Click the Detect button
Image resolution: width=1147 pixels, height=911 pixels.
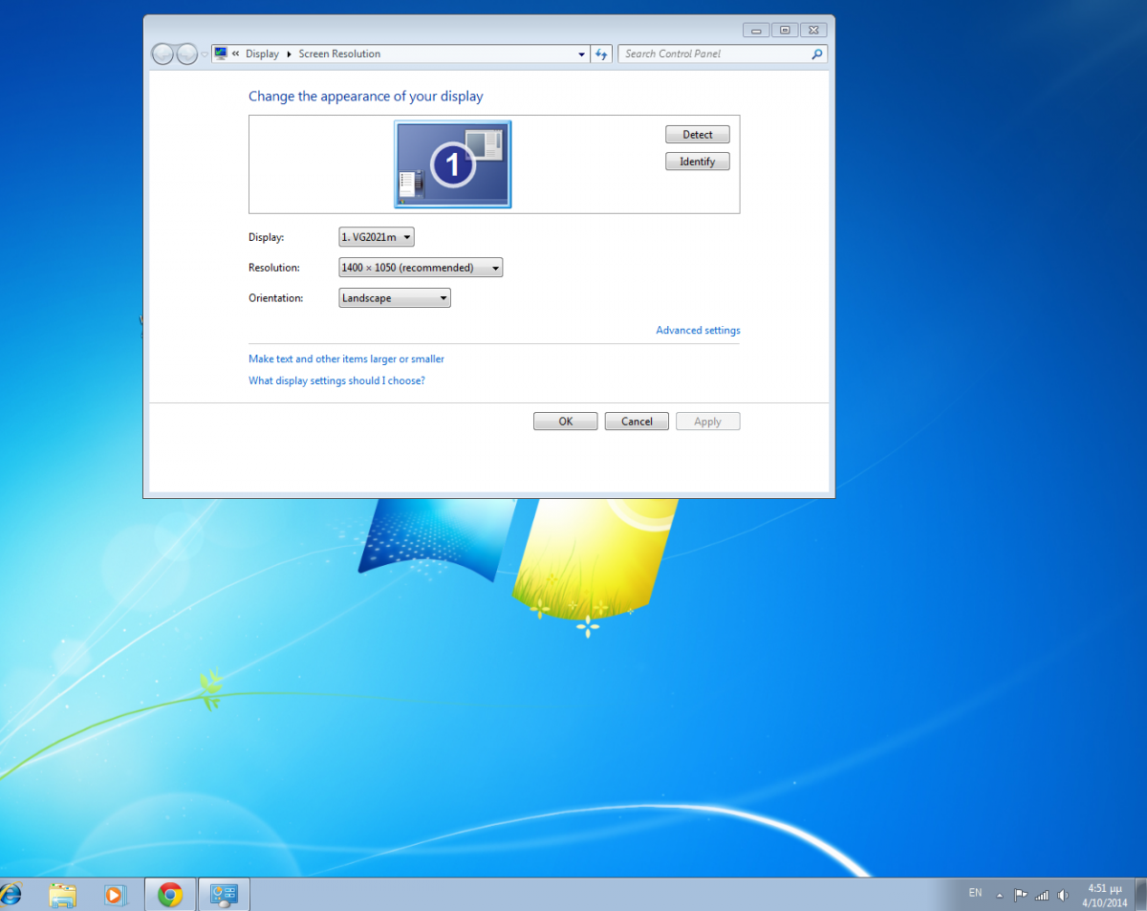(698, 135)
